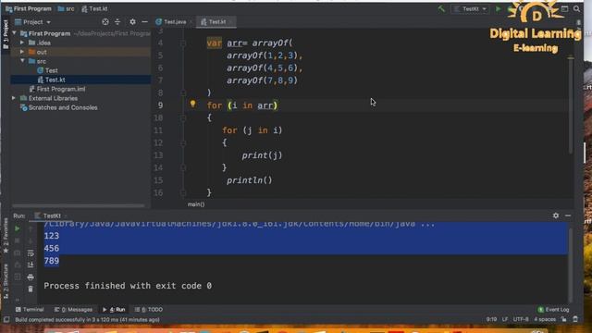This screenshot has width=592, height=333.
Task: Click the Build project hammer icon
Action: (x=441, y=8)
